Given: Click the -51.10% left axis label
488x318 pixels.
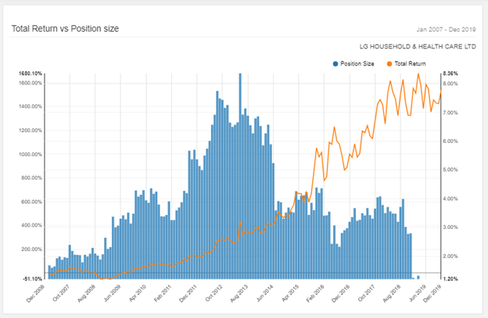Looking at the screenshot, I should pyautogui.click(x=32, y=279).
